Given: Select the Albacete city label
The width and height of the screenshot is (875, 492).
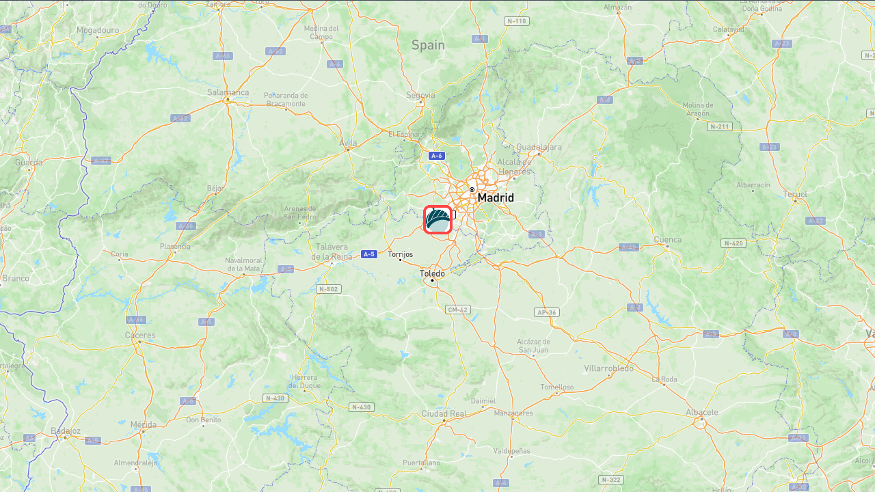Looking at the screenshot, I should click(701, 412).
